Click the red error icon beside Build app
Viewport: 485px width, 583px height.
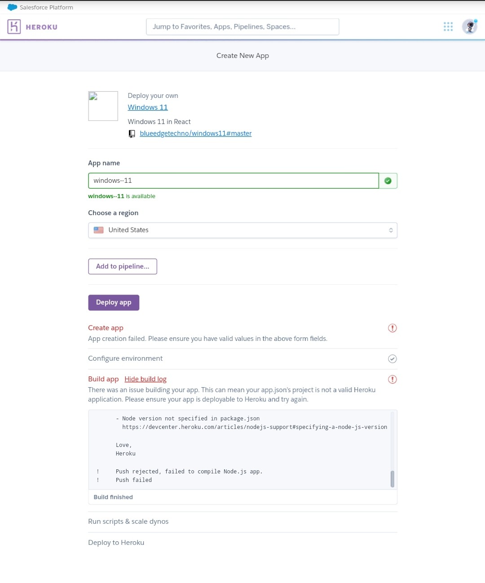pyautogui.click(x=392, y=379)
